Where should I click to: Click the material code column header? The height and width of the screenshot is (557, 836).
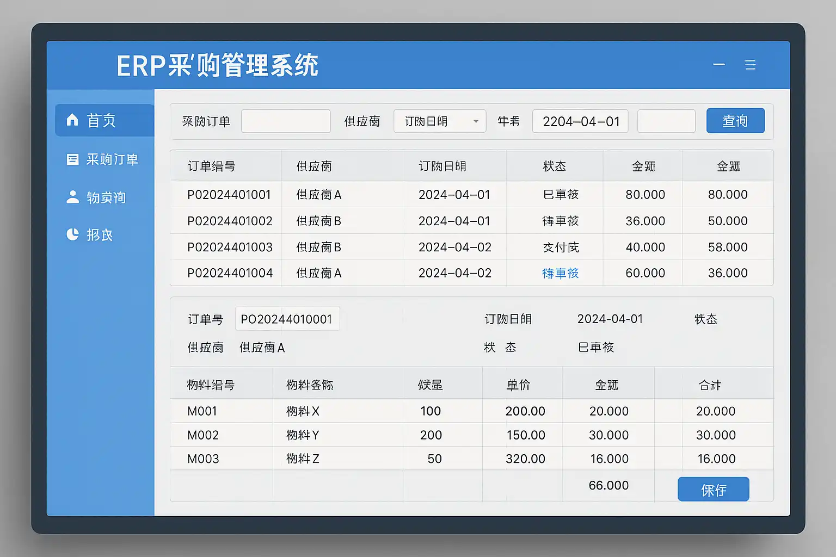211,385
